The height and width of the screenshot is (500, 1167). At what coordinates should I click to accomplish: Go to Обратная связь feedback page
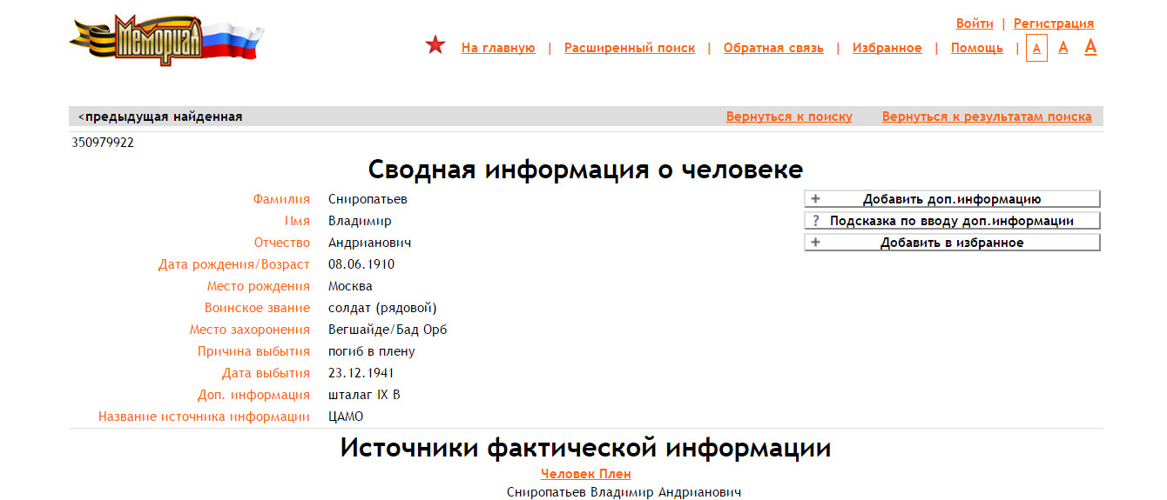(773, 48)
